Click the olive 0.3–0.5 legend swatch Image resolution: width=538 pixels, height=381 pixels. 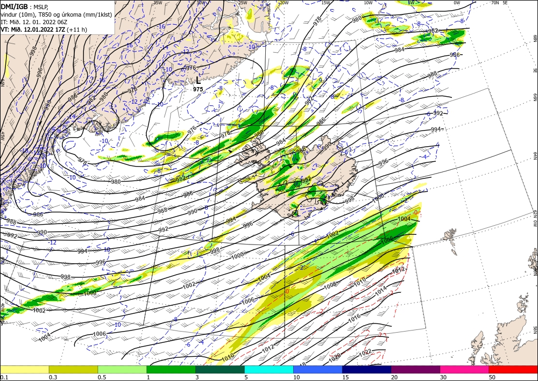coord(73,369)
